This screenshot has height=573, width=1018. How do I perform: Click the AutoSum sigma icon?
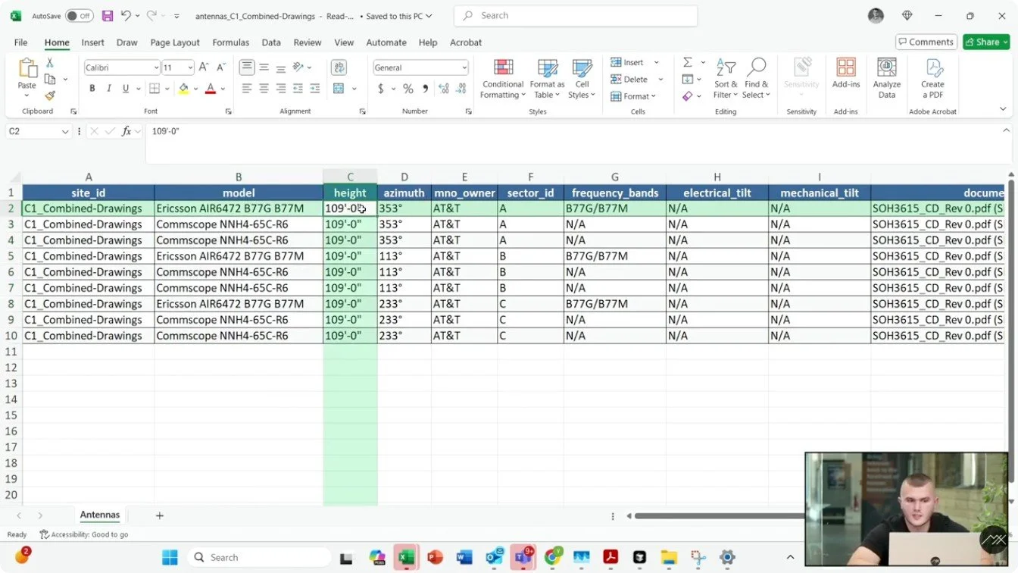(688, 62)
